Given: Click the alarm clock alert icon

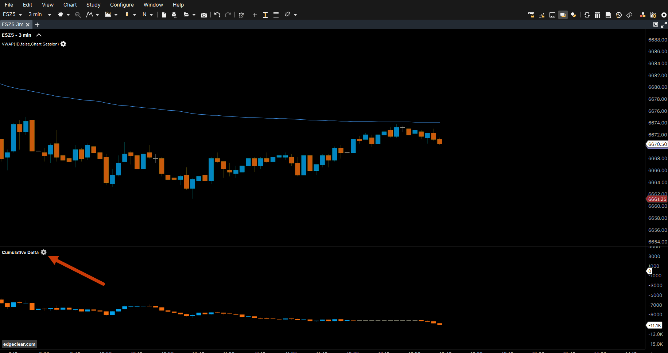Looking at the screenshot, I should coord(241,15).
